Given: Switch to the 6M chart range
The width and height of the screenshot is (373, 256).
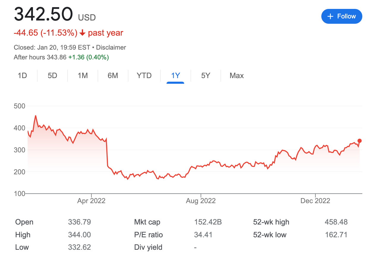Looking at the screenshot, I should [113, 76].
